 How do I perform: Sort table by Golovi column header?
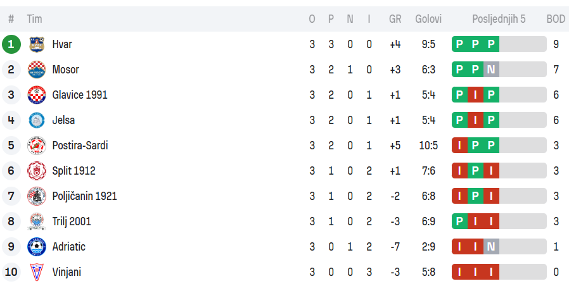[428, 19]
